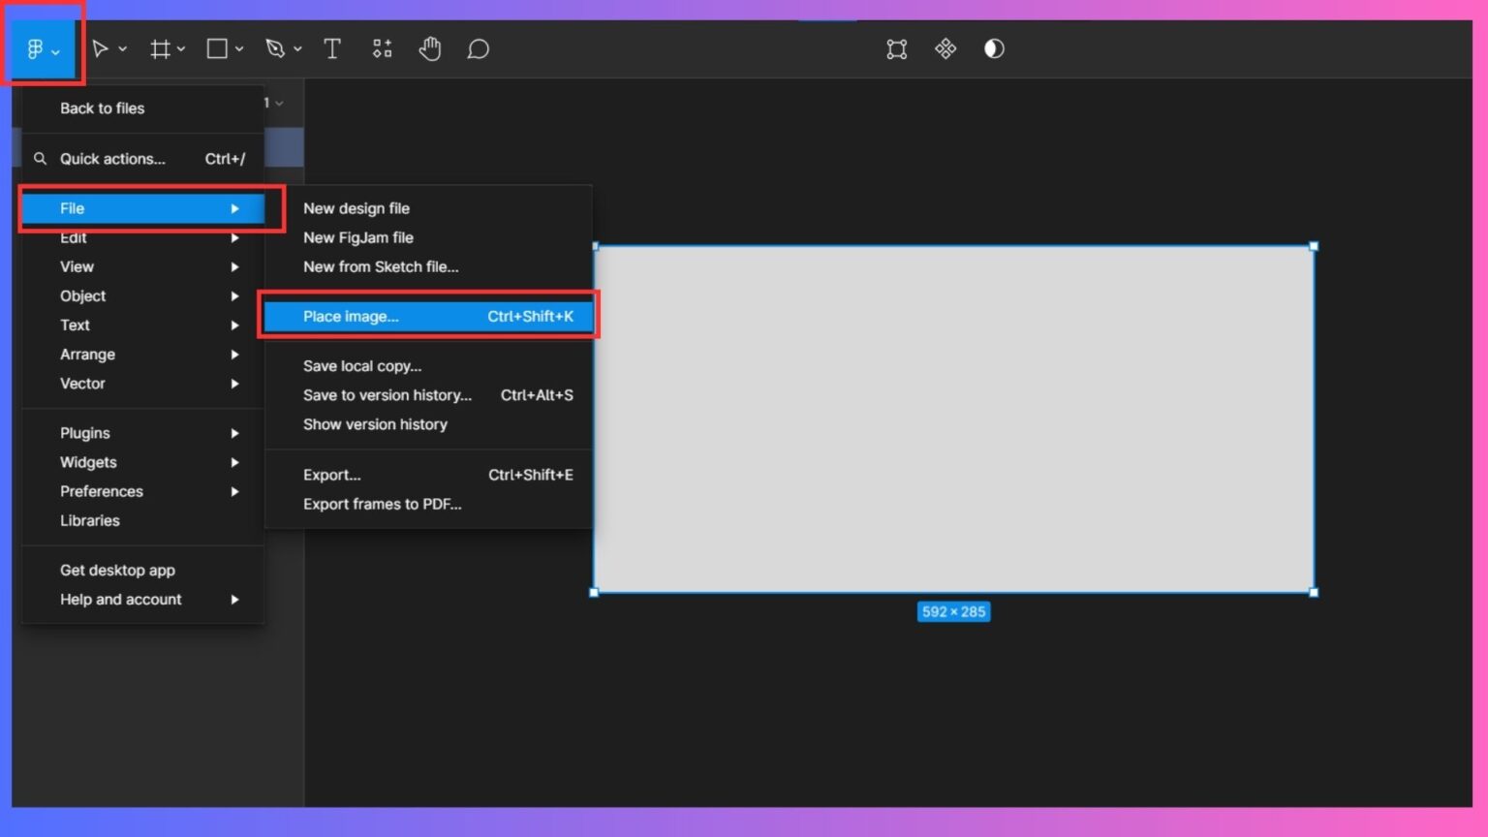Click the Create component icon
Screen dimensions: 1488x837
click(945, 48)
